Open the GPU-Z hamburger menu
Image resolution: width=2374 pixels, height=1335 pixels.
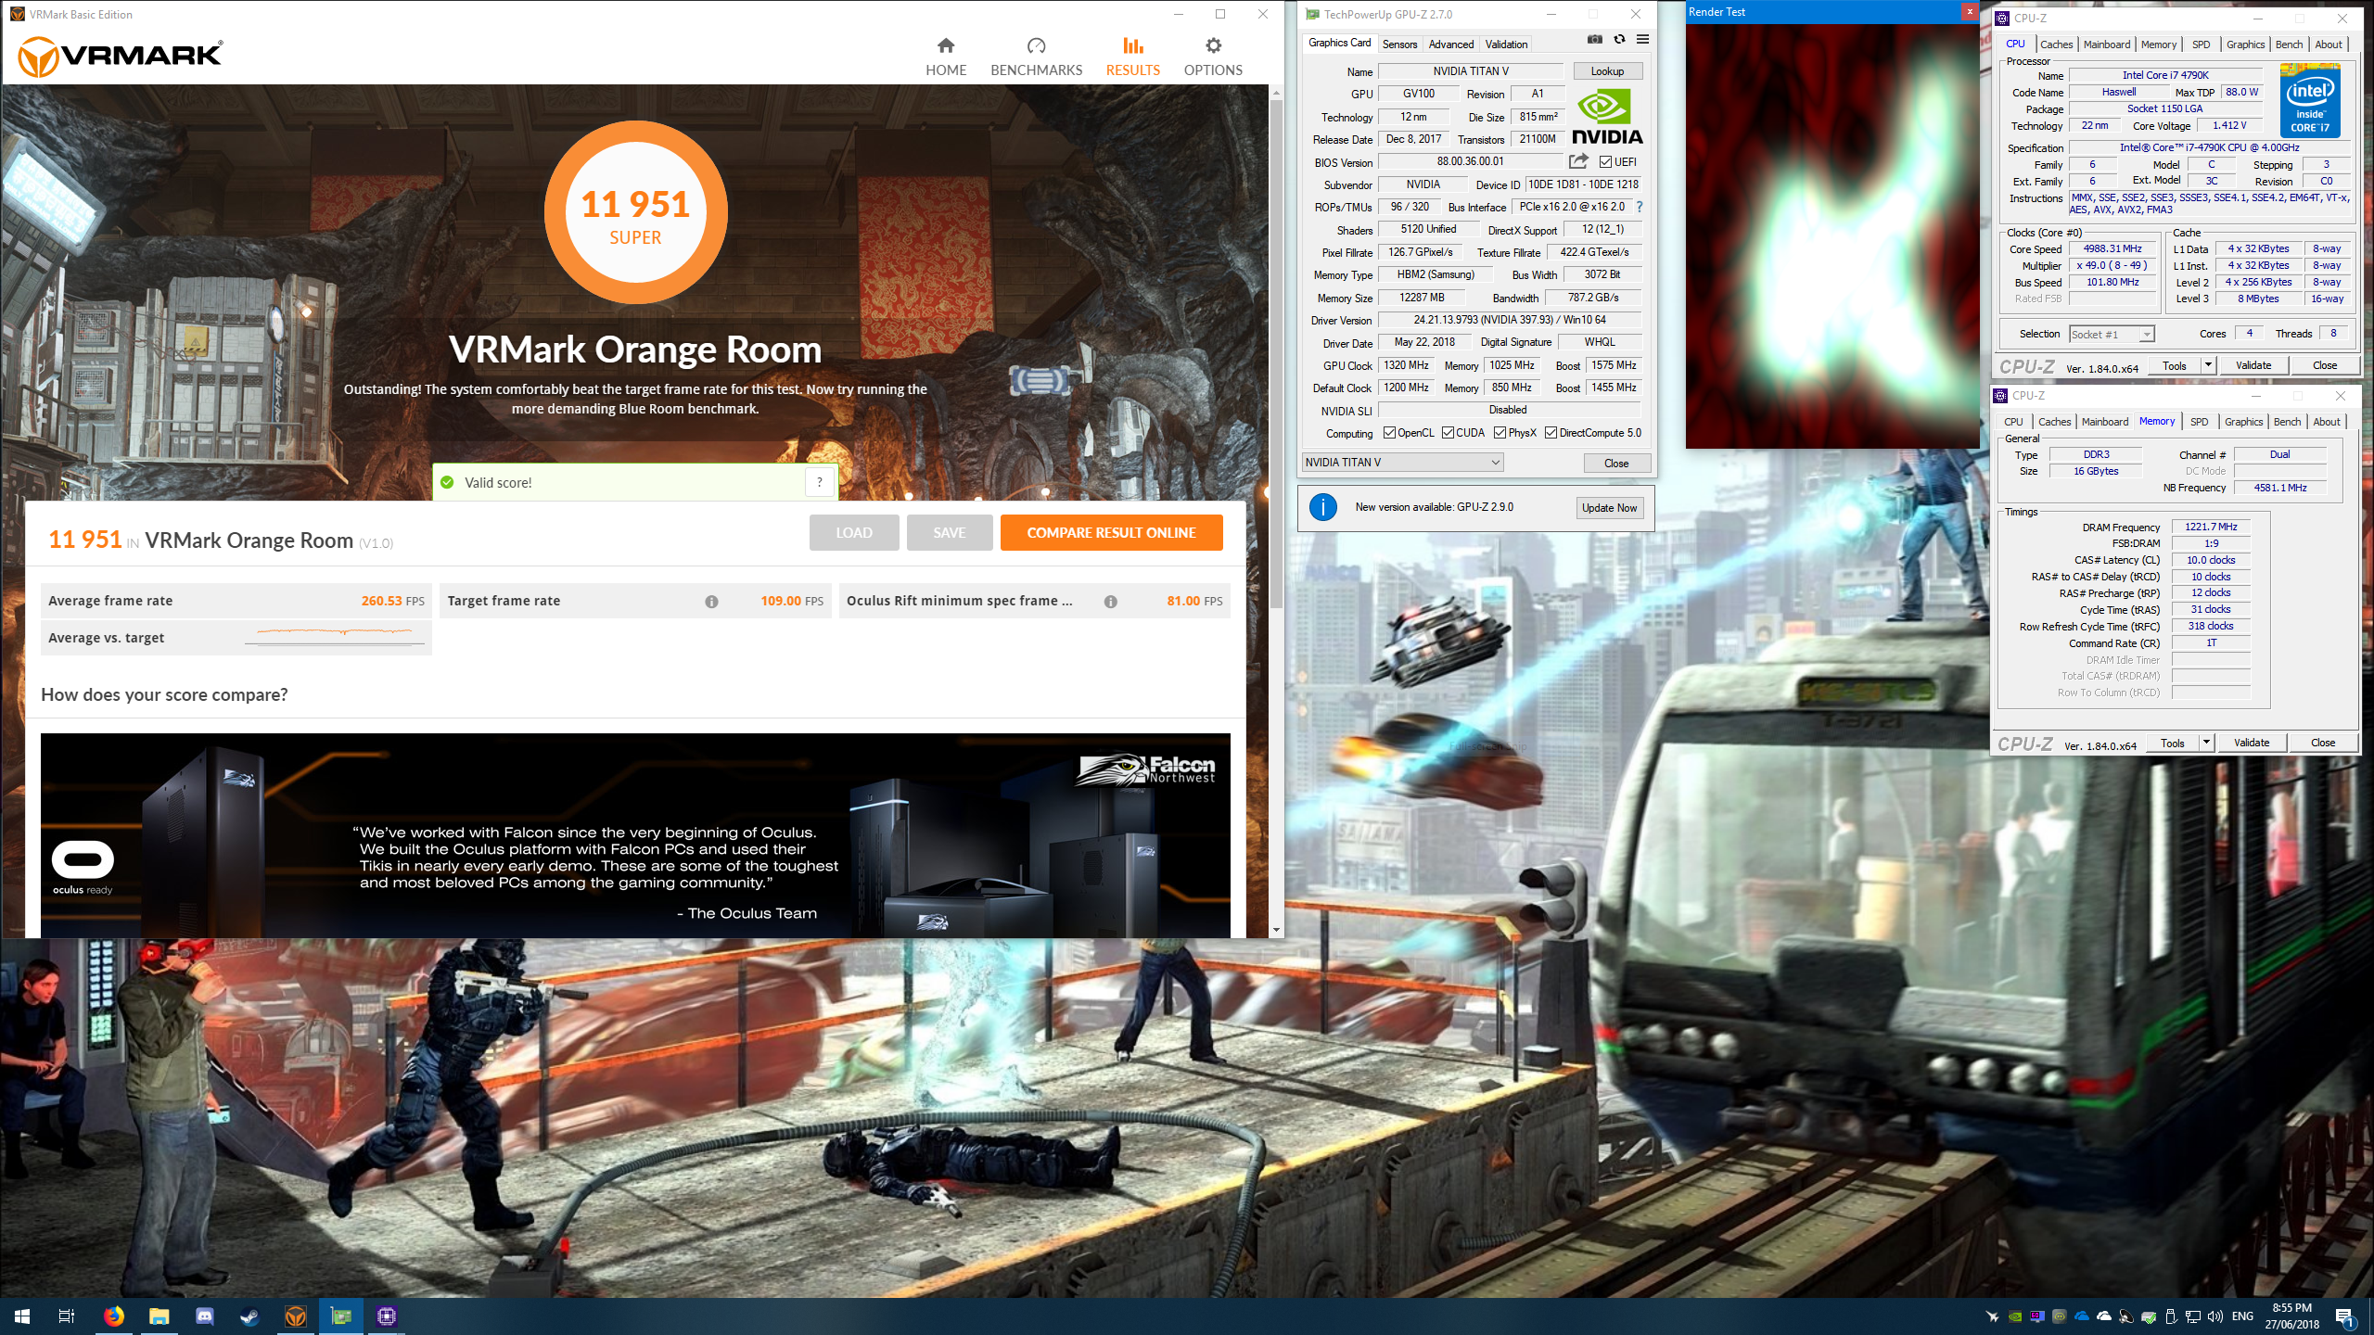click(1642, 40)
